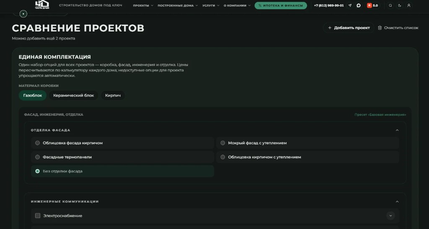Open the user account icon
429x229 pixels.
point(409,5)
